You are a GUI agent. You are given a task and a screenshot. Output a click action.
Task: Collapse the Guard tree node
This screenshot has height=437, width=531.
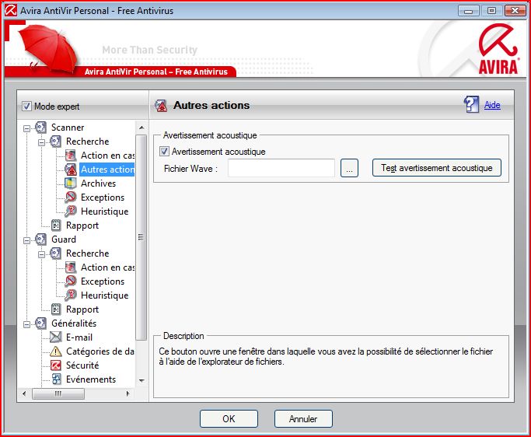(x=26, y=240)
